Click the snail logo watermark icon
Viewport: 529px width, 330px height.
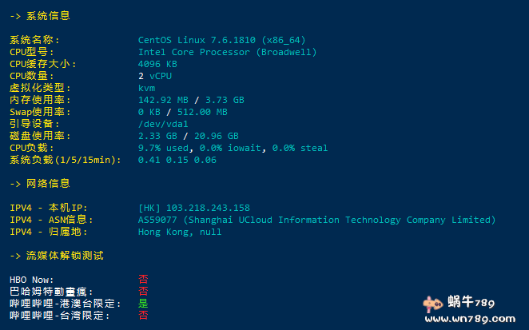point(434,304)
